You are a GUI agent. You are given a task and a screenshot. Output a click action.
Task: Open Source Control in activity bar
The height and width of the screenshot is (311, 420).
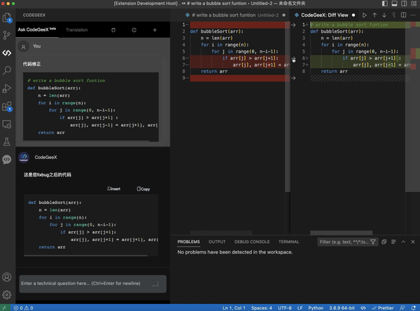coord(7,34)
